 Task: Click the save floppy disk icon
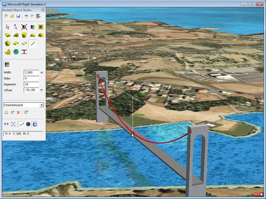pos(18,16)
